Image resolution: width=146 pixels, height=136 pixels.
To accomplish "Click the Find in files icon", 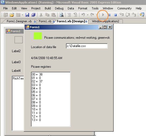I will [61, 15].
